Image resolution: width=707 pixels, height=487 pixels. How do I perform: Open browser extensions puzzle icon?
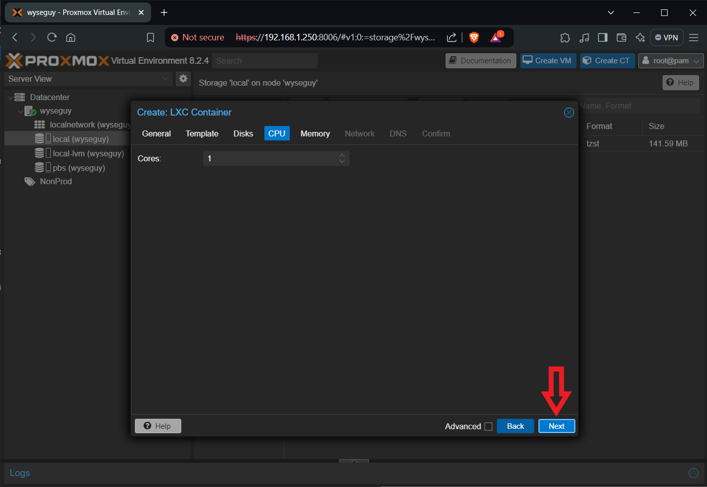565,37
